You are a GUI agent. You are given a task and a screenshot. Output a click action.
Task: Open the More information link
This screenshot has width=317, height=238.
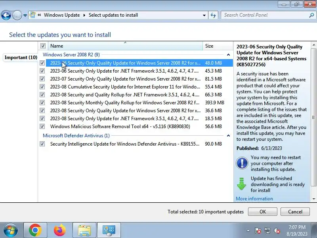coord(254,199)
